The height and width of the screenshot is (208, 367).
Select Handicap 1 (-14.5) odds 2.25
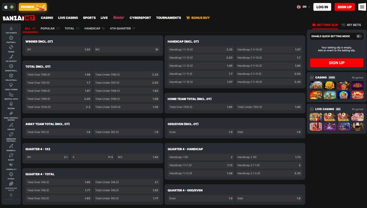[201, 50]
